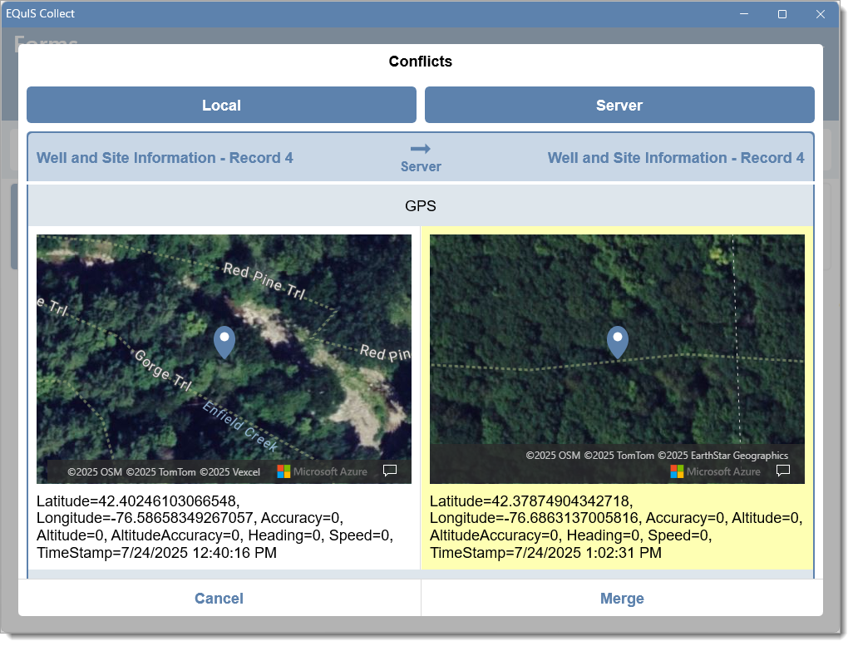The width and height of the screenshot is (853, 646).
Task: Click Microsoft Azure logo on local map
Action: click(x=322, y=471)
